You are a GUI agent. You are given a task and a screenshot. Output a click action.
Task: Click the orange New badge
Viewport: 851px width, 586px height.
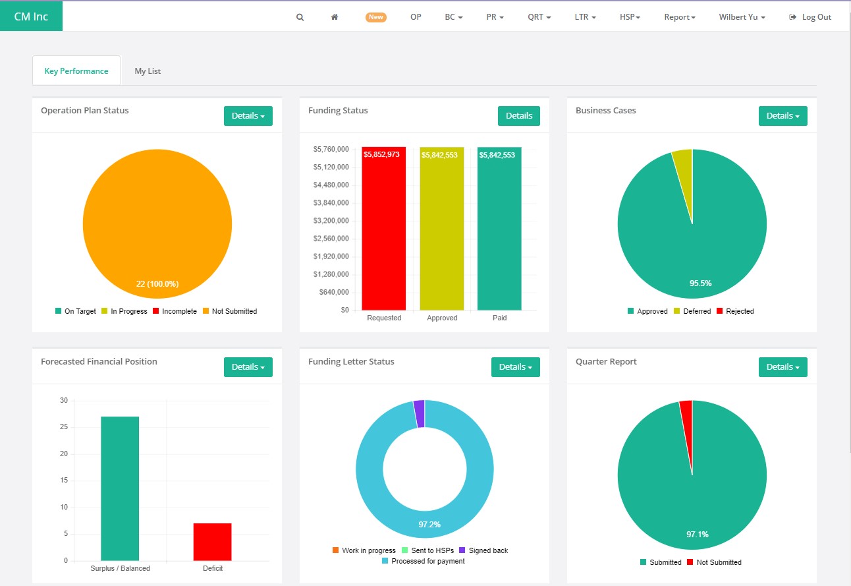[376, 17]
